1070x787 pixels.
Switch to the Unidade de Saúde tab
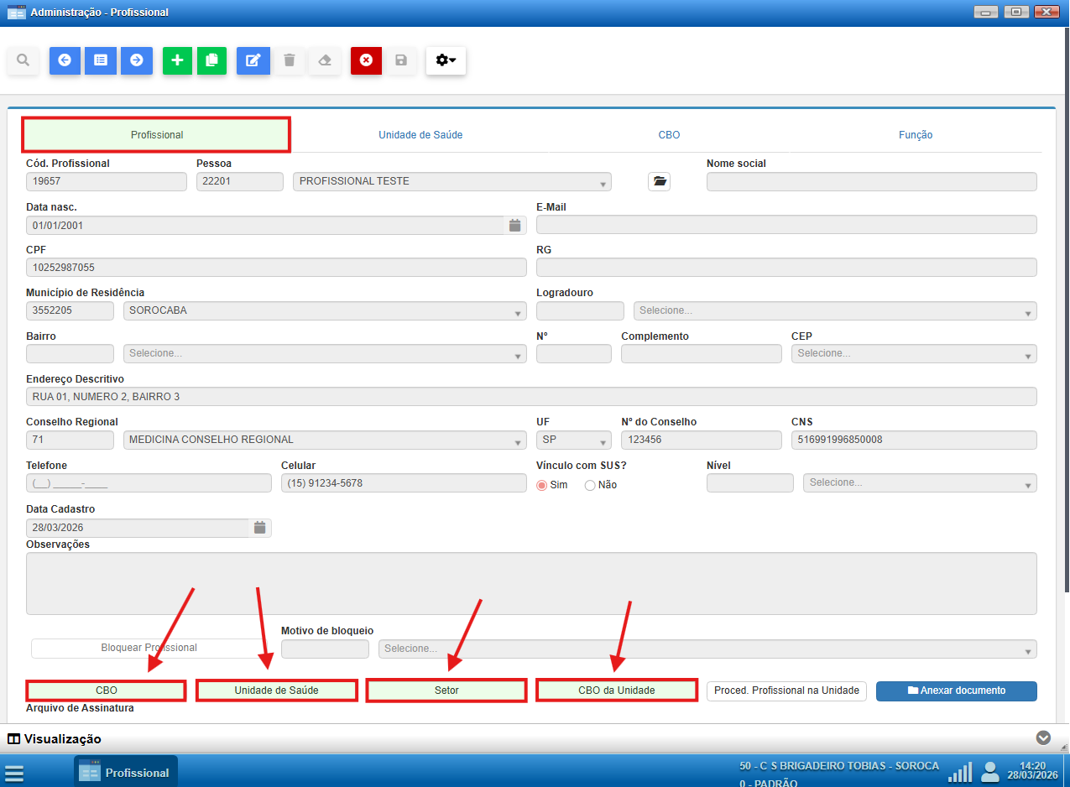pos(420,135)
